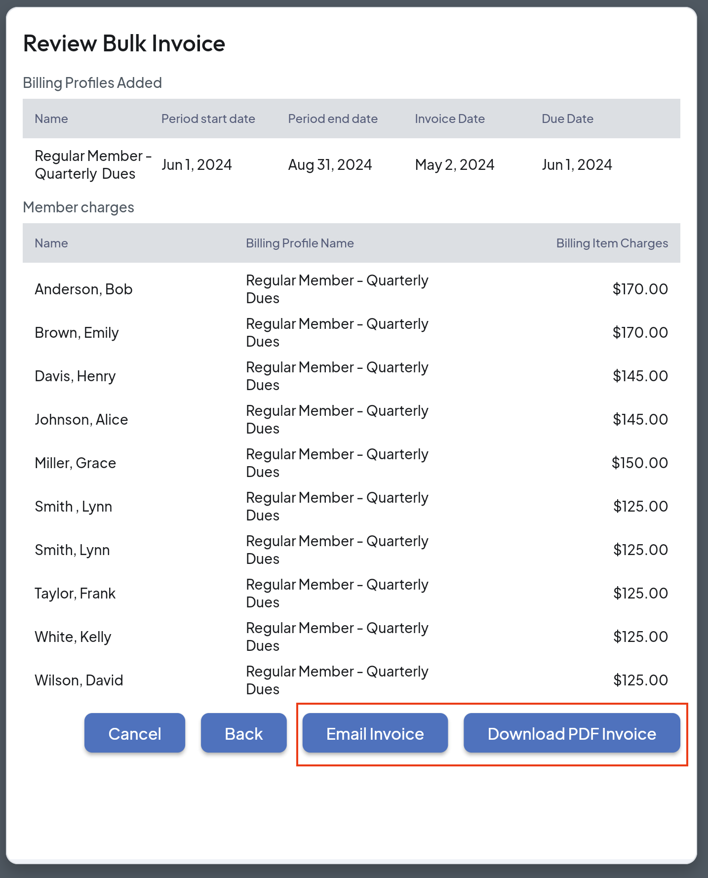Select member name "Wilson, David"
Viewport: 708px width, 878px height.
pyautogui.click(x=79, y=680)
